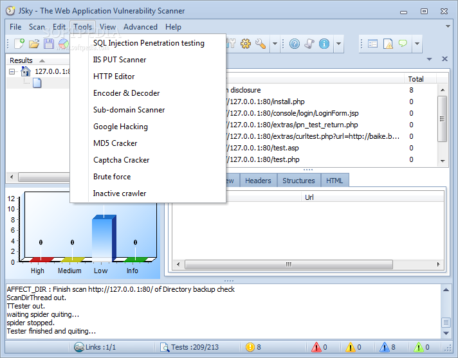Select the house icon for 127.0.0.1 node

[26, 71]
